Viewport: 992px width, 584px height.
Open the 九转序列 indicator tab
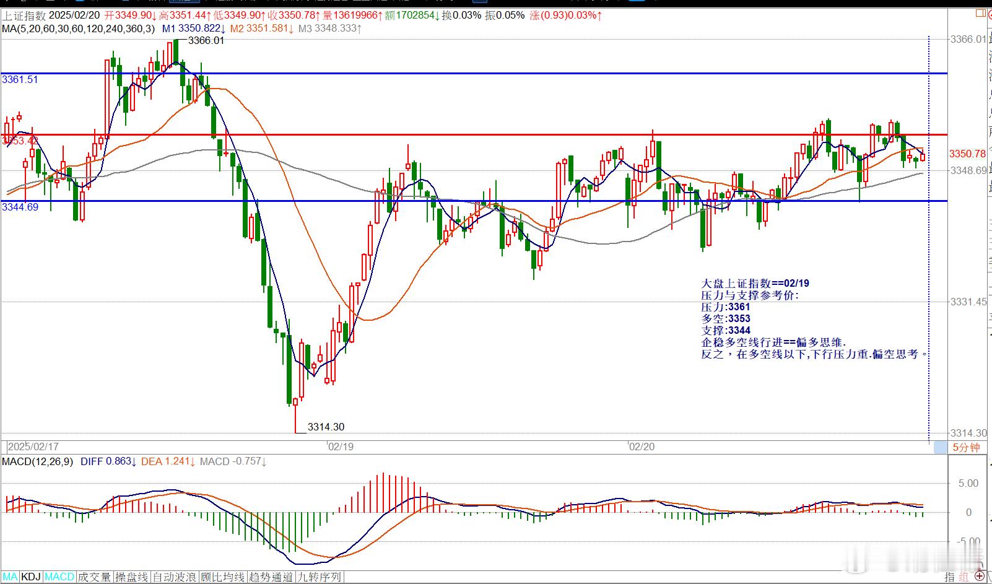[x=319, y=577]
